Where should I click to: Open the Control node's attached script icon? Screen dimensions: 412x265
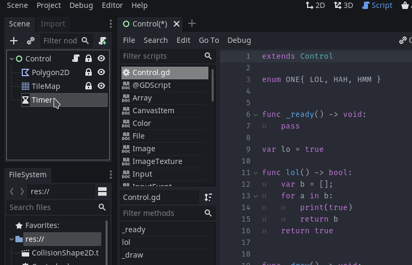[76, 59]
